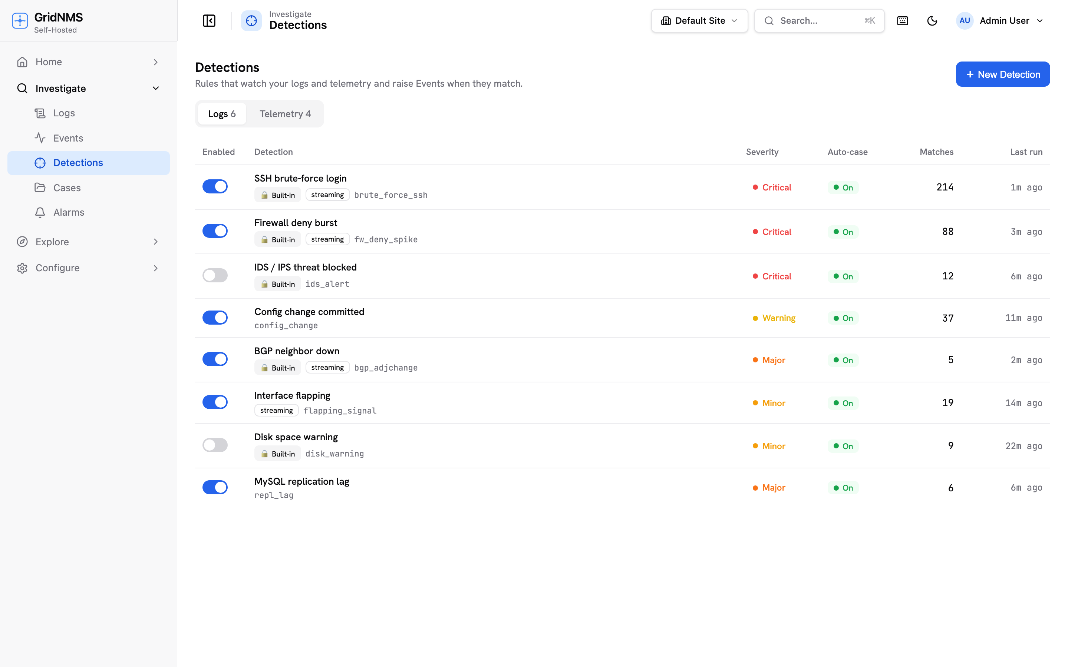
Task: Click into the Search field
Action: coord(819,21)
